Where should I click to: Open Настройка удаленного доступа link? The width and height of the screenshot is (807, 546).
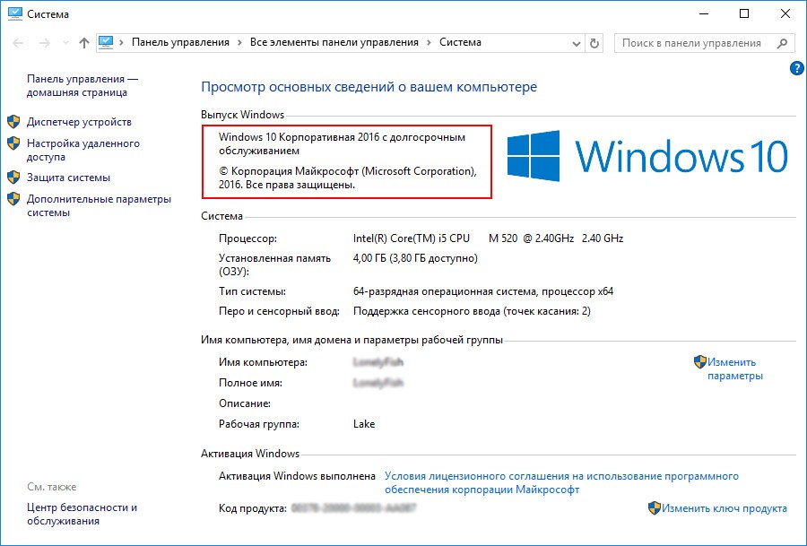(x=83, y=150)
